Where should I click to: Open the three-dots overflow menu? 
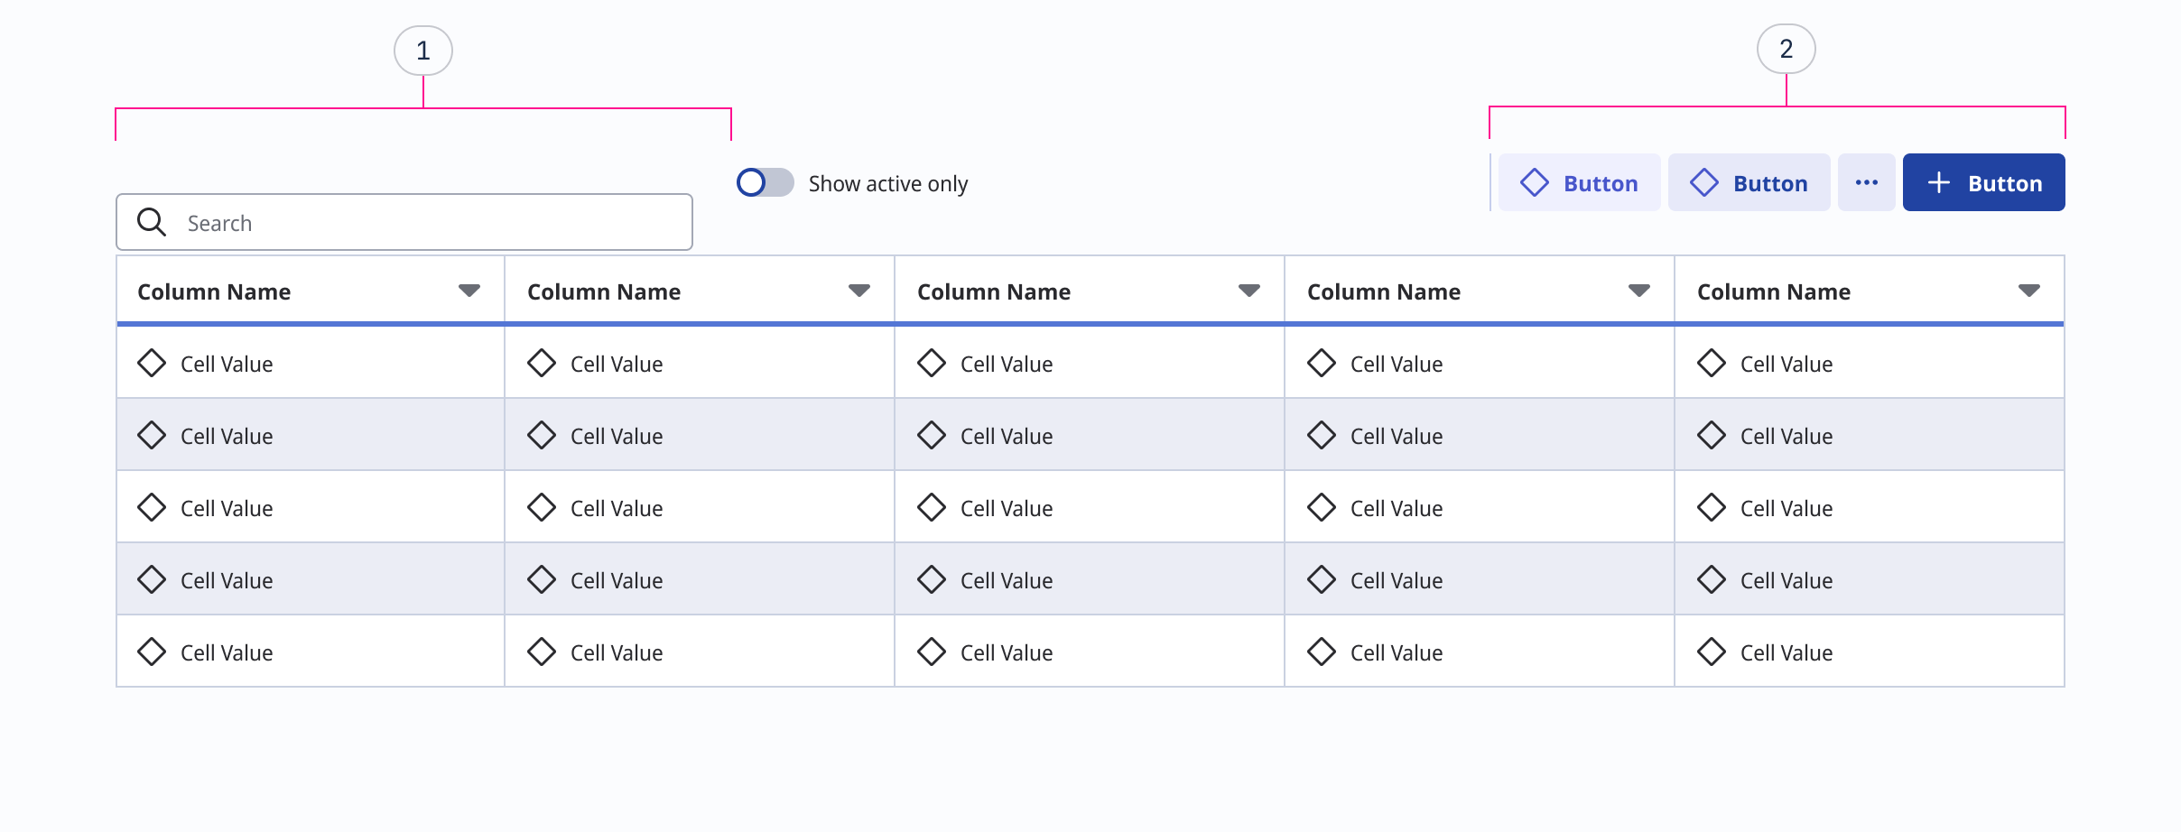pos(1866,183)
